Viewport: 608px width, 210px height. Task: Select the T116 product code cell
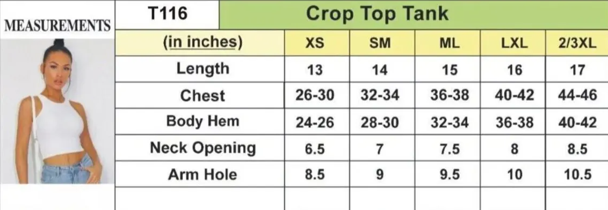point(168,15)
